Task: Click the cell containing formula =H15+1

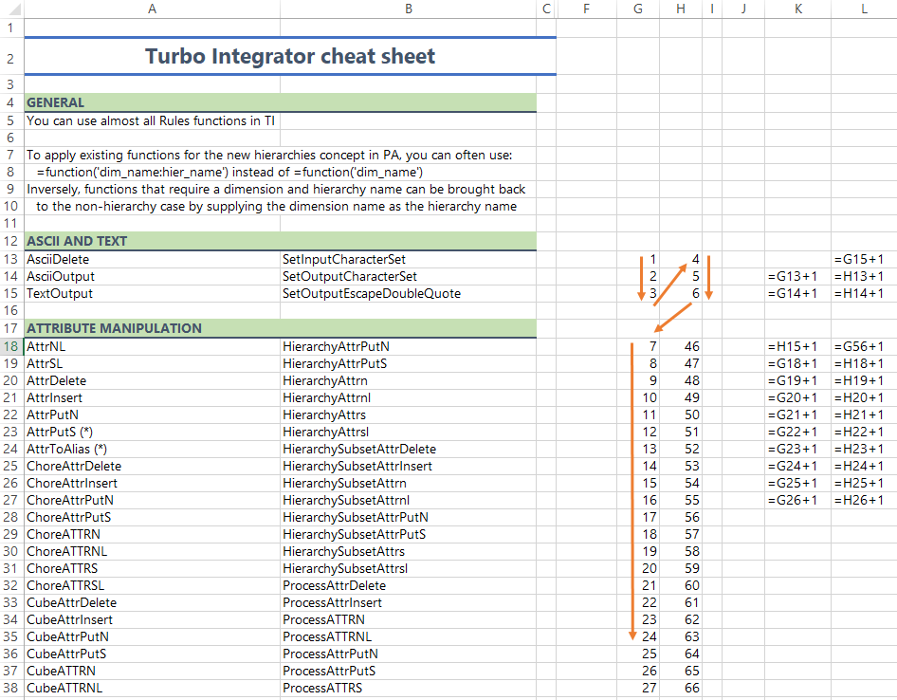Action: pyautogui.click(x=798, y=347)
